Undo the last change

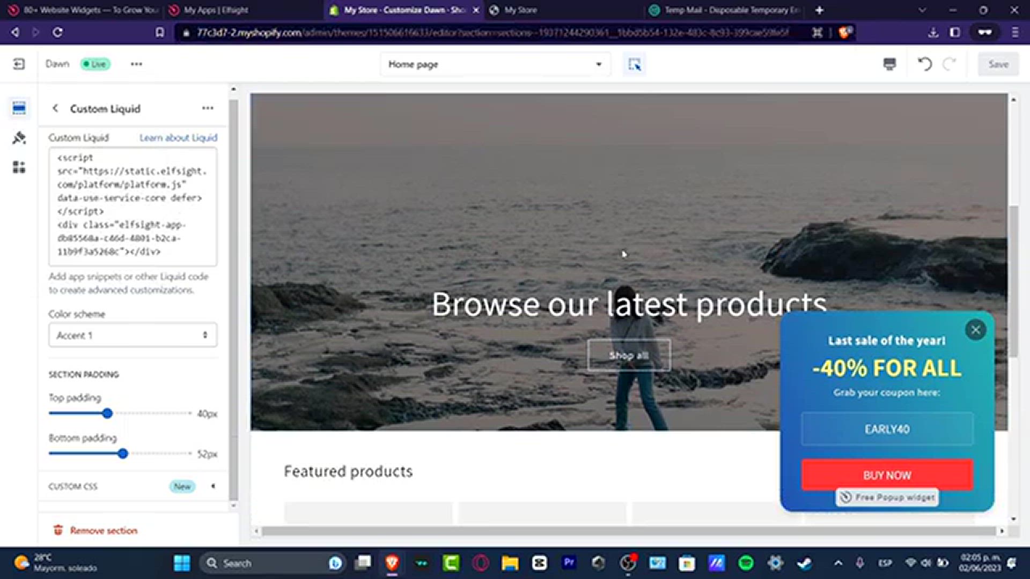click(x=925, y=64)
